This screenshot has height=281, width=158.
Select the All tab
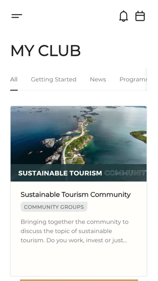click(x=14, y=80)
